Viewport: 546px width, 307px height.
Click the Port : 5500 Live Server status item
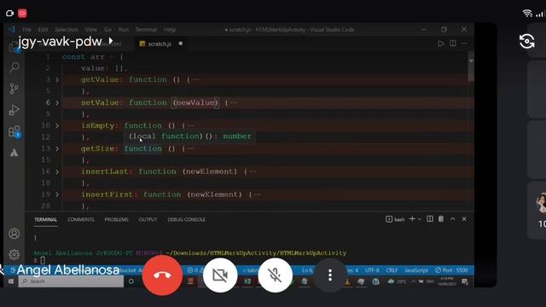[451, 270]
